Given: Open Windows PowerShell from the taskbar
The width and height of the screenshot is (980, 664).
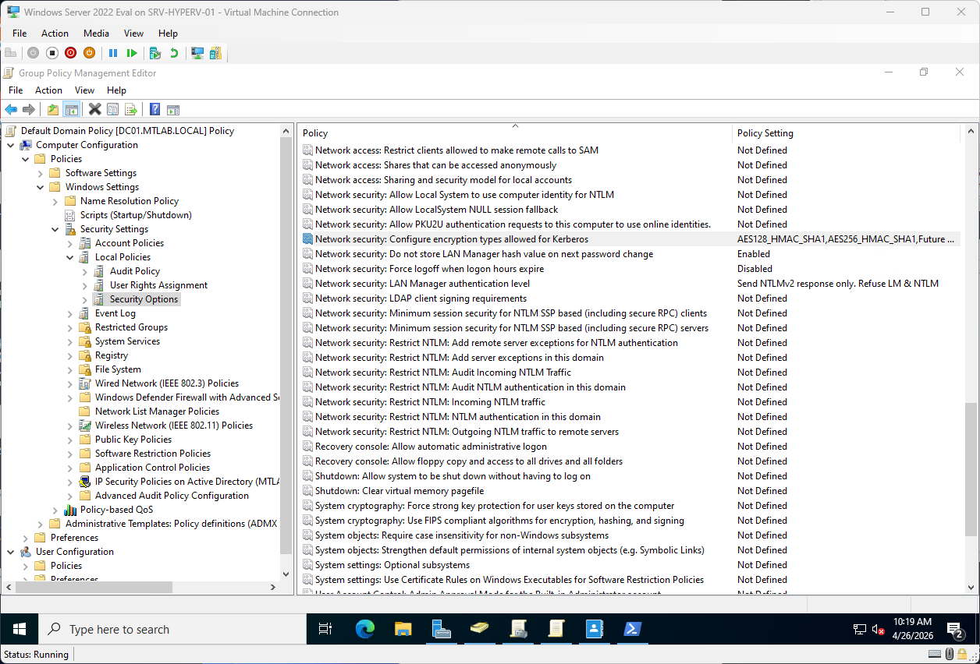Looking at the screenshot, I should pyautogui.click(x=632, y=629).
